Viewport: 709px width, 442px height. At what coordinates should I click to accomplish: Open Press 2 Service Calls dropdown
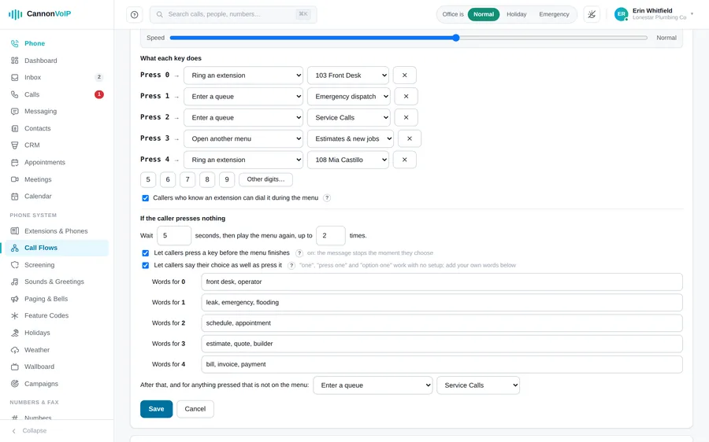pos(349,117)
